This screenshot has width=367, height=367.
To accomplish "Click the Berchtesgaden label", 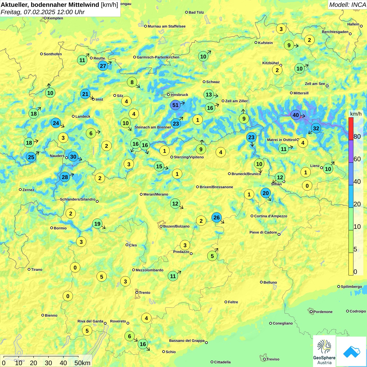I will 335,32.
